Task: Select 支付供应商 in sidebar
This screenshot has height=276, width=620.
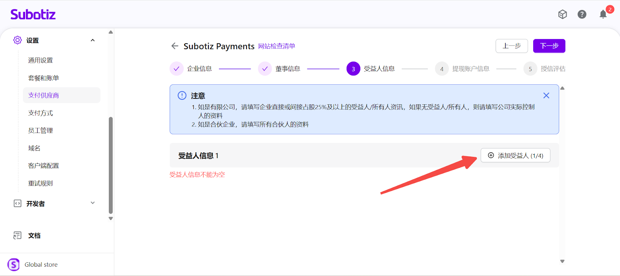Action: click(43, 95)
